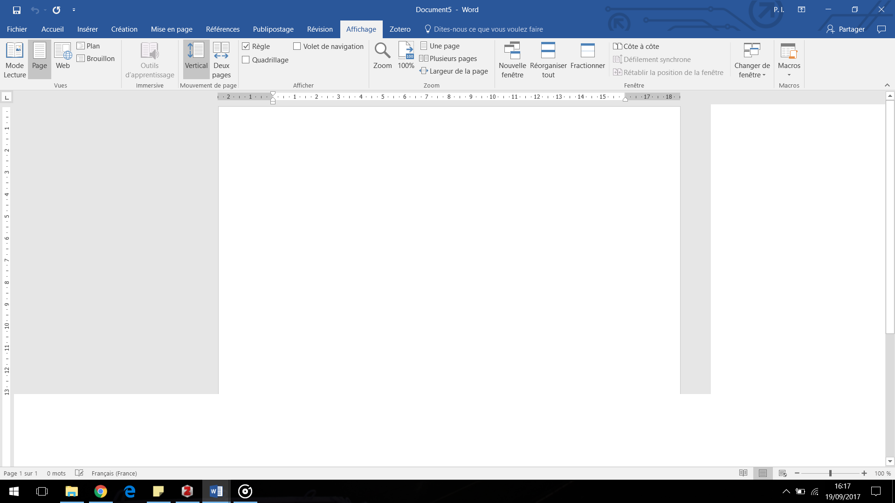
Task: Click the Macros icon
Action: 789,50
